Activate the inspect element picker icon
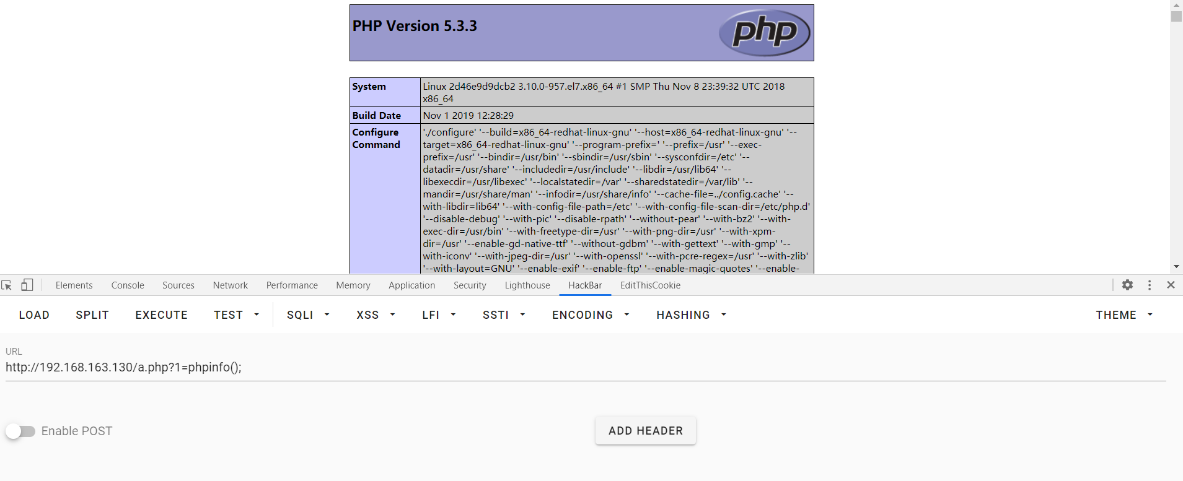The height and width of the screenshot is (481, 1183). [7, 285]
